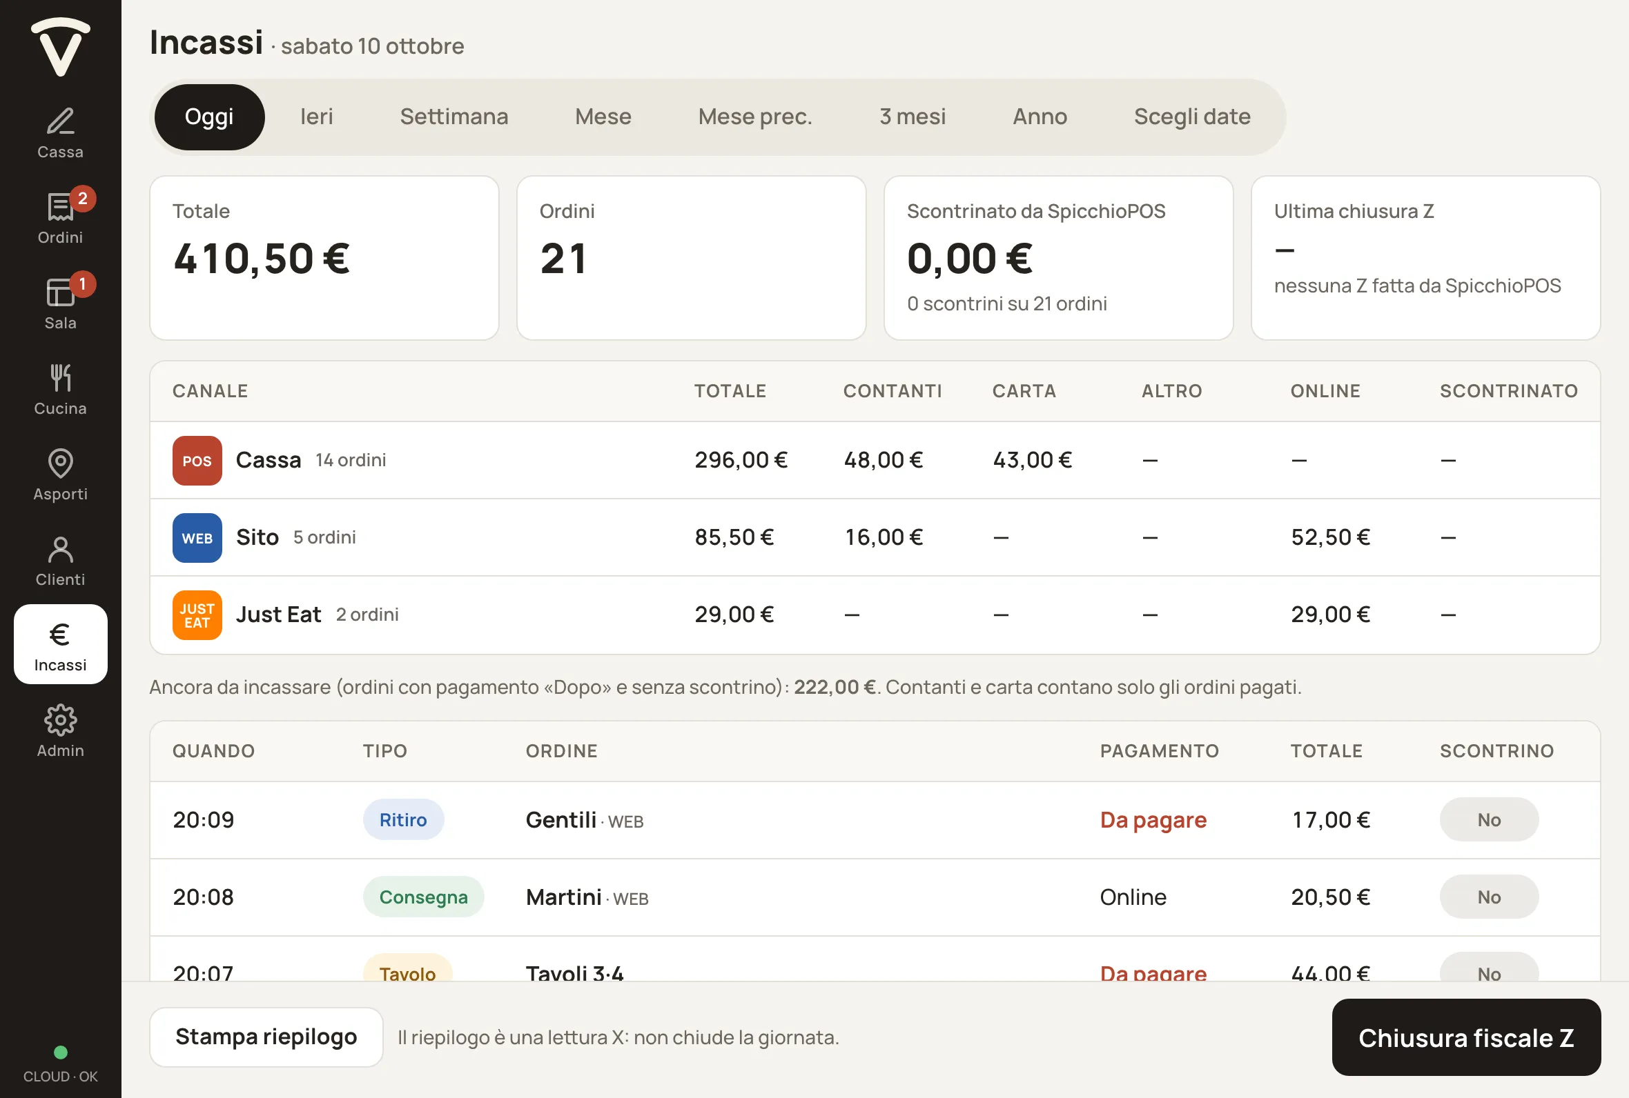Toggle scontrino No for Gentili order
1629x1098 pixels.
1489,820
